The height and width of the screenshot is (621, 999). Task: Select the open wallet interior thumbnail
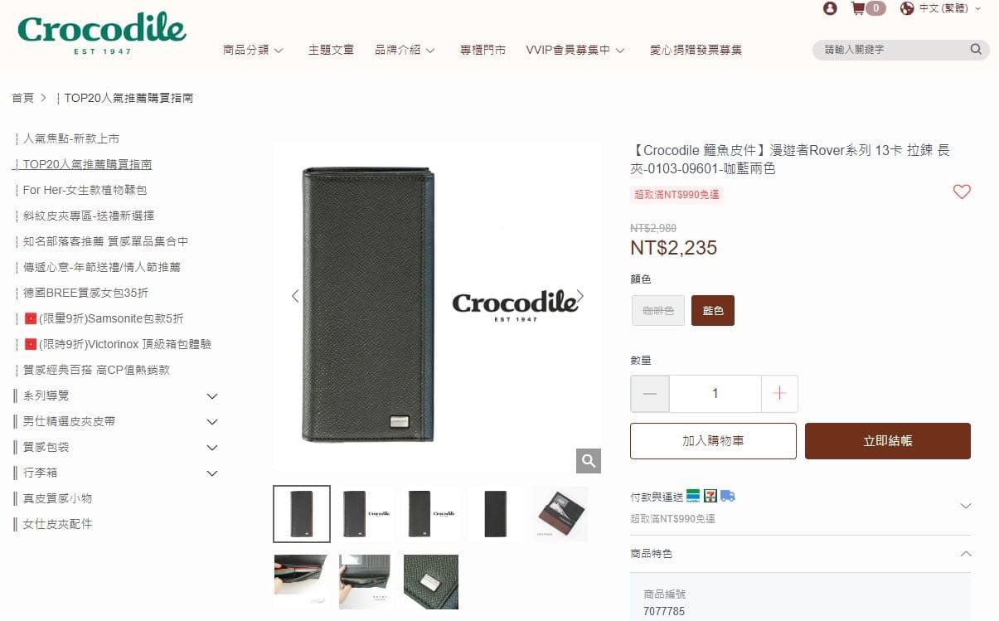click(560, 514)
